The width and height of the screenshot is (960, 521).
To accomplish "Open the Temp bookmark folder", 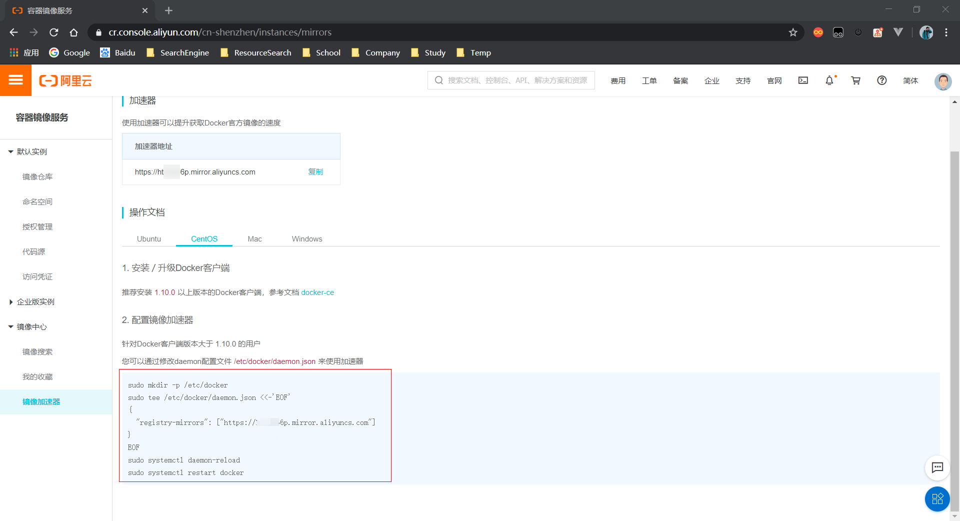I will 473,52.
